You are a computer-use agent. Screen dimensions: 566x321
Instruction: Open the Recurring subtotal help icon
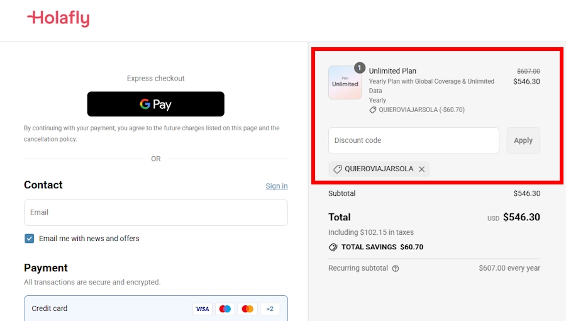point(396,268)
